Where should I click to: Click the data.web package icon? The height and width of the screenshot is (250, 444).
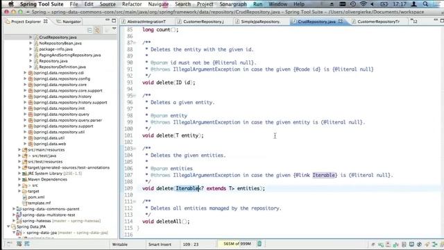point(31,144)
